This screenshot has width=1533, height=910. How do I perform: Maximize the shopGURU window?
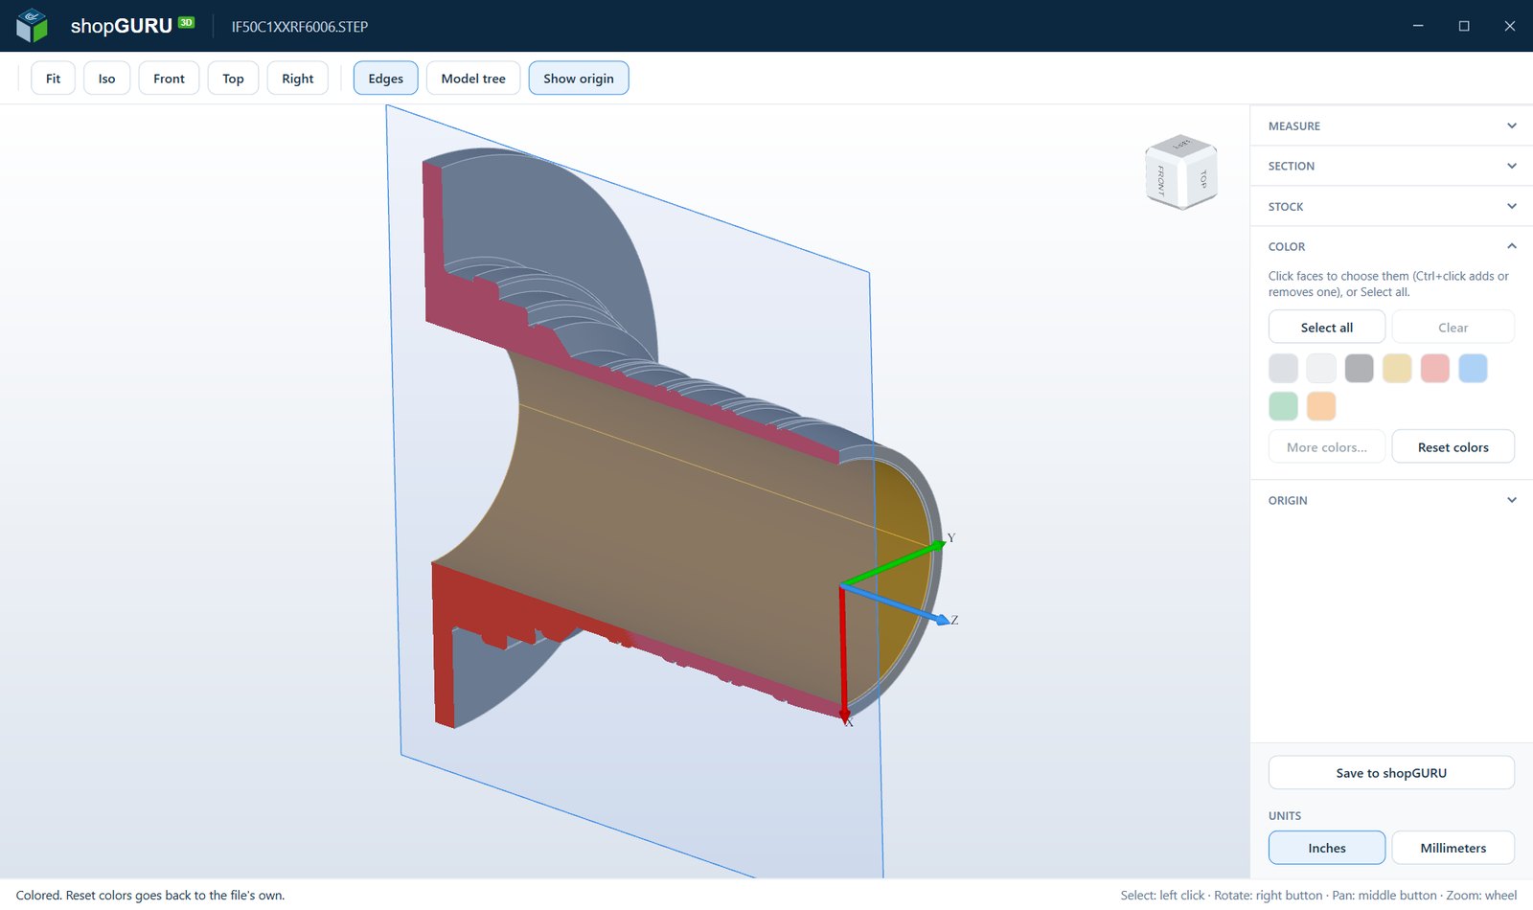click(1464, 26)
